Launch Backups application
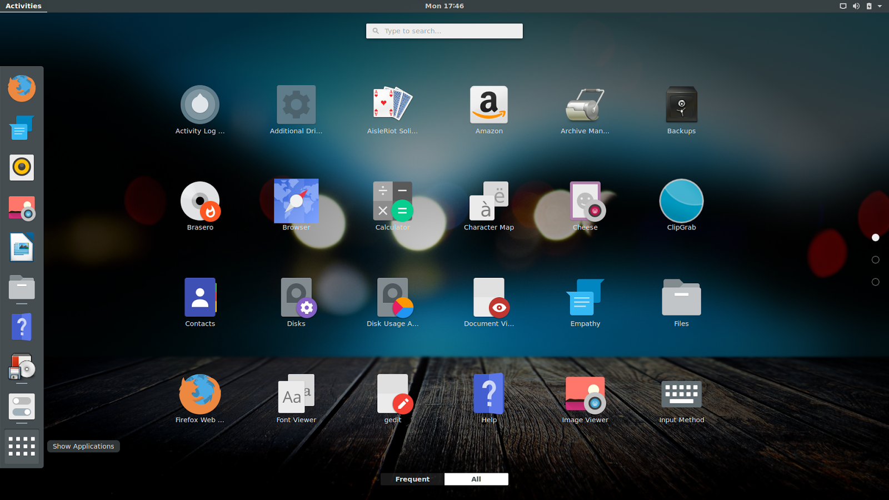The image size is (889, 500). [x=681, y=110]
